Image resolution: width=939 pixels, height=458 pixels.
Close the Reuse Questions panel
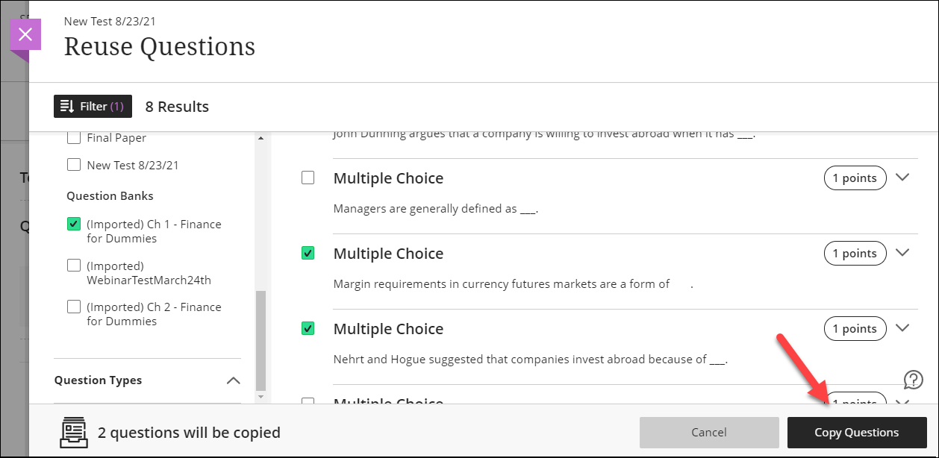pyautogui.click(x=25, y=34)
